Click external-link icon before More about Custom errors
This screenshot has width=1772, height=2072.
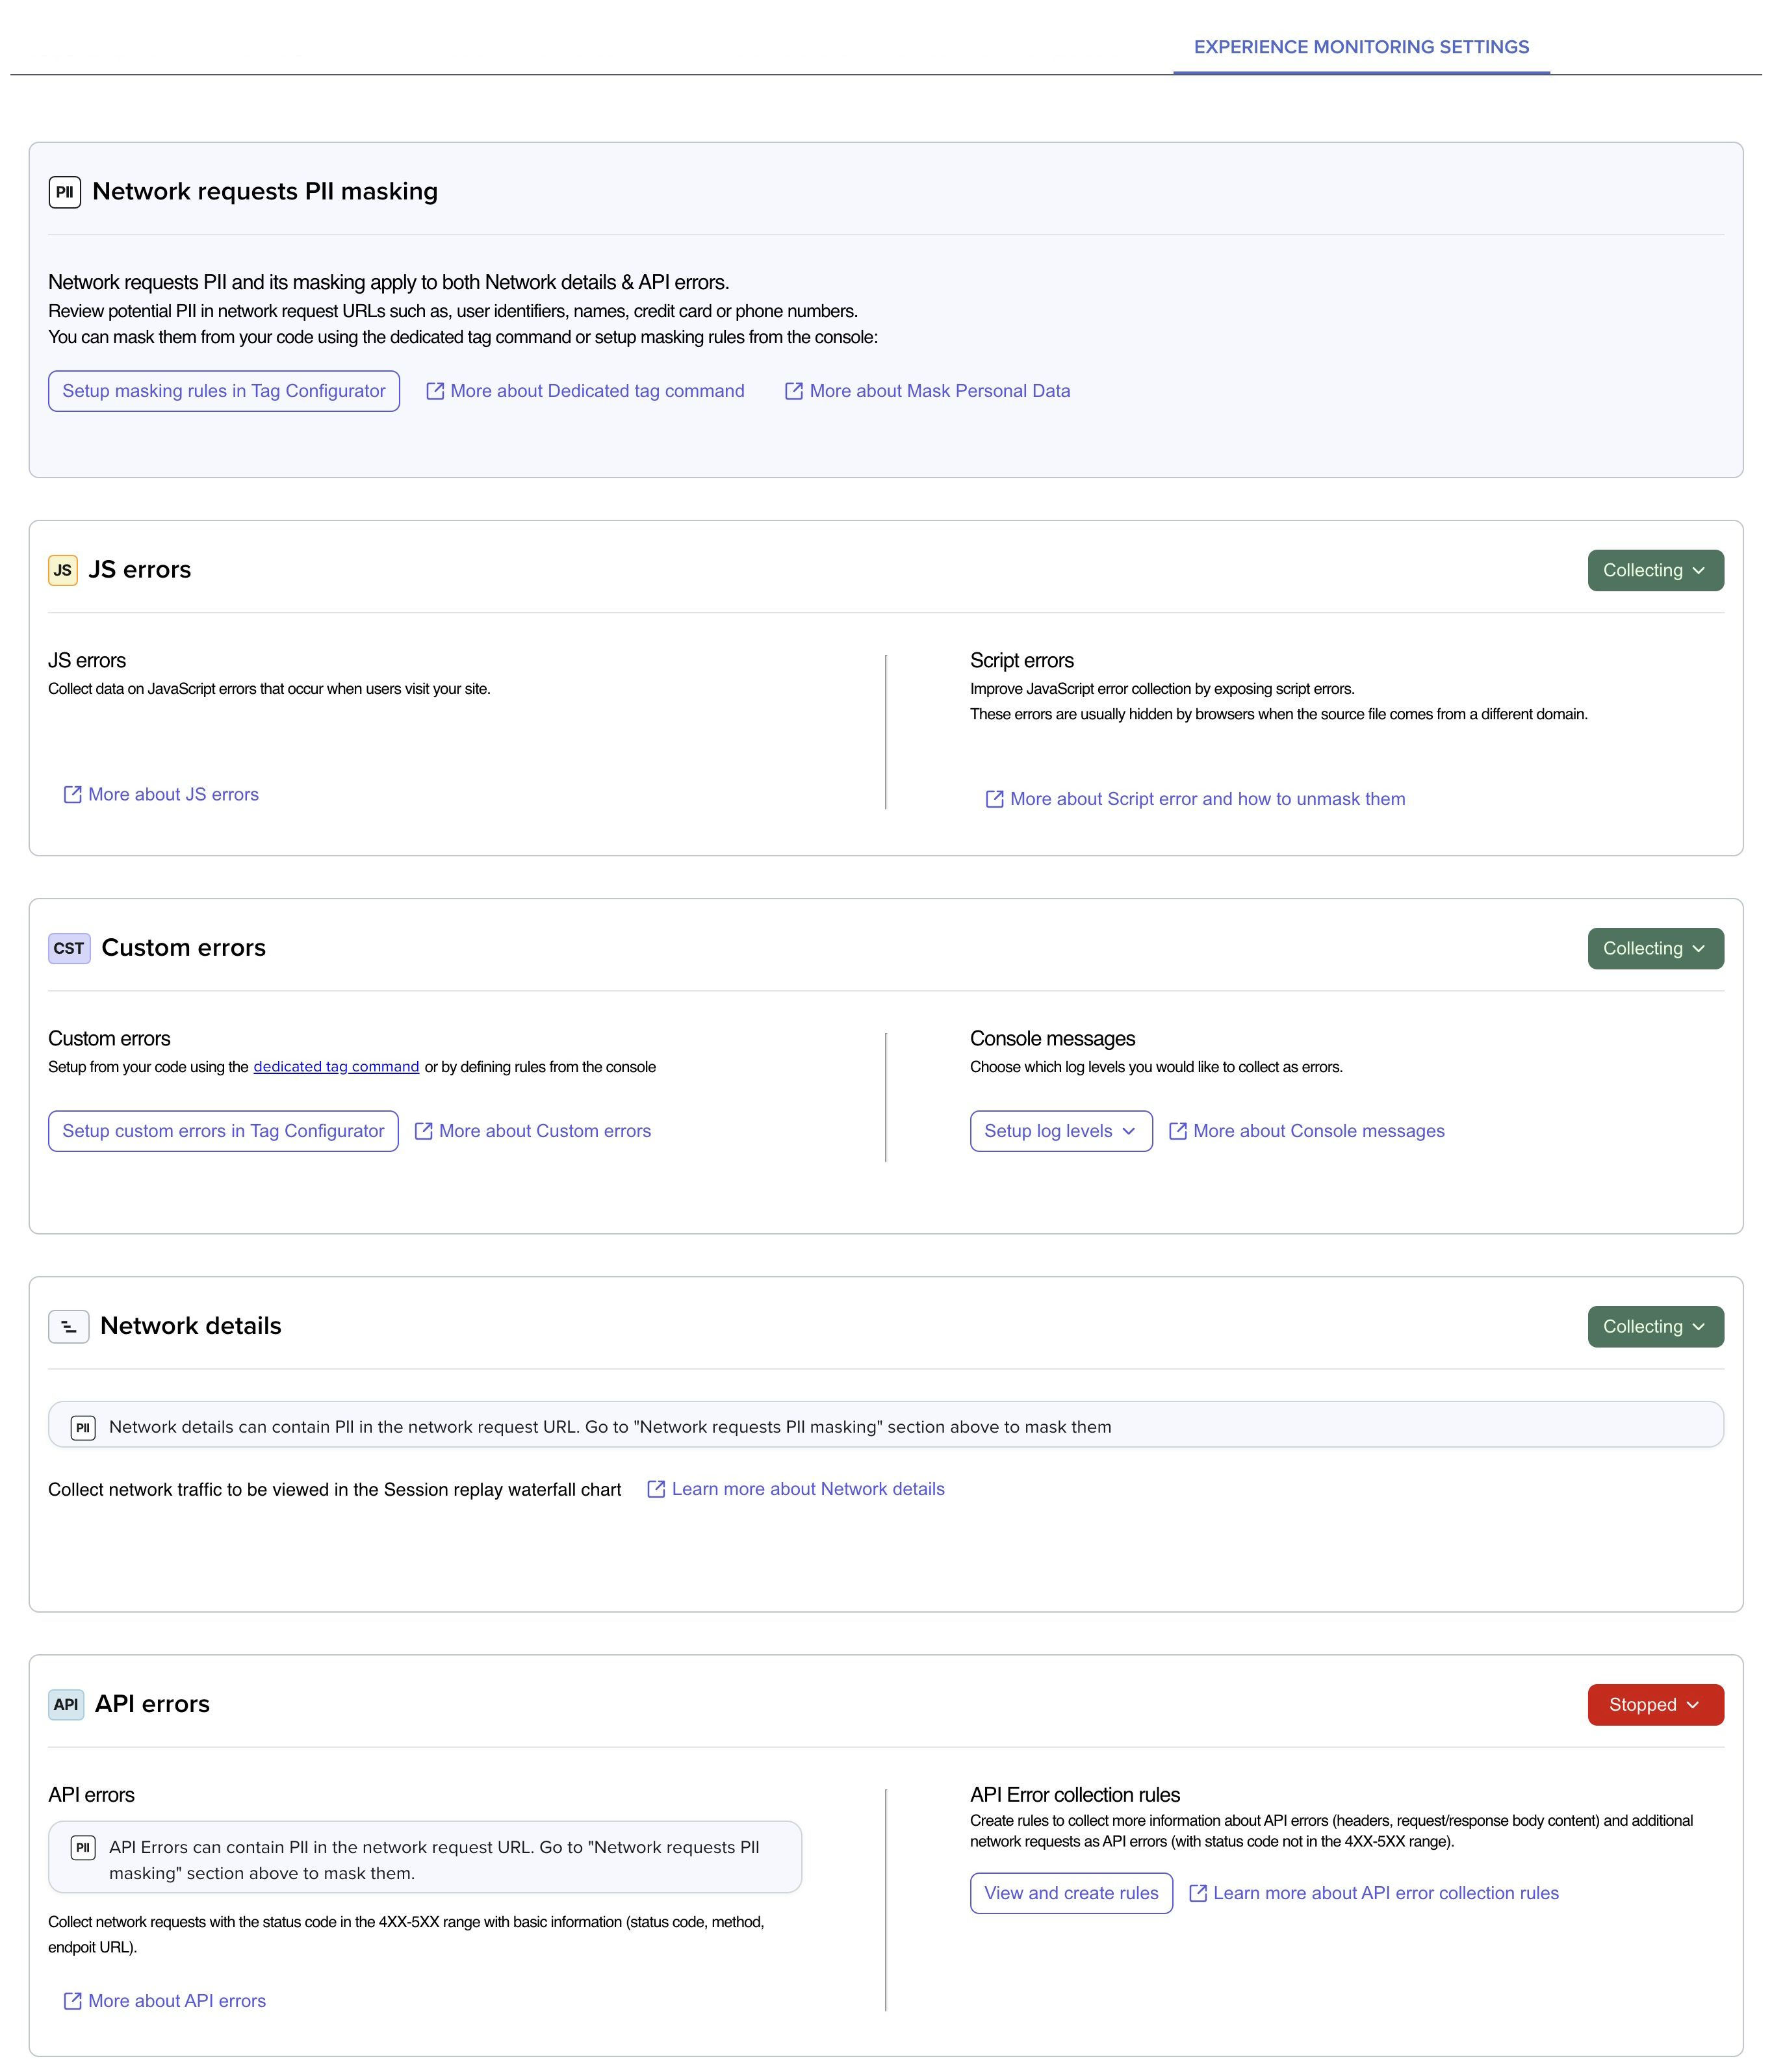point(424,1131)
